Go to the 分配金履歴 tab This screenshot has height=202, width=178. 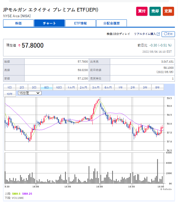click(x=112, y=23)
